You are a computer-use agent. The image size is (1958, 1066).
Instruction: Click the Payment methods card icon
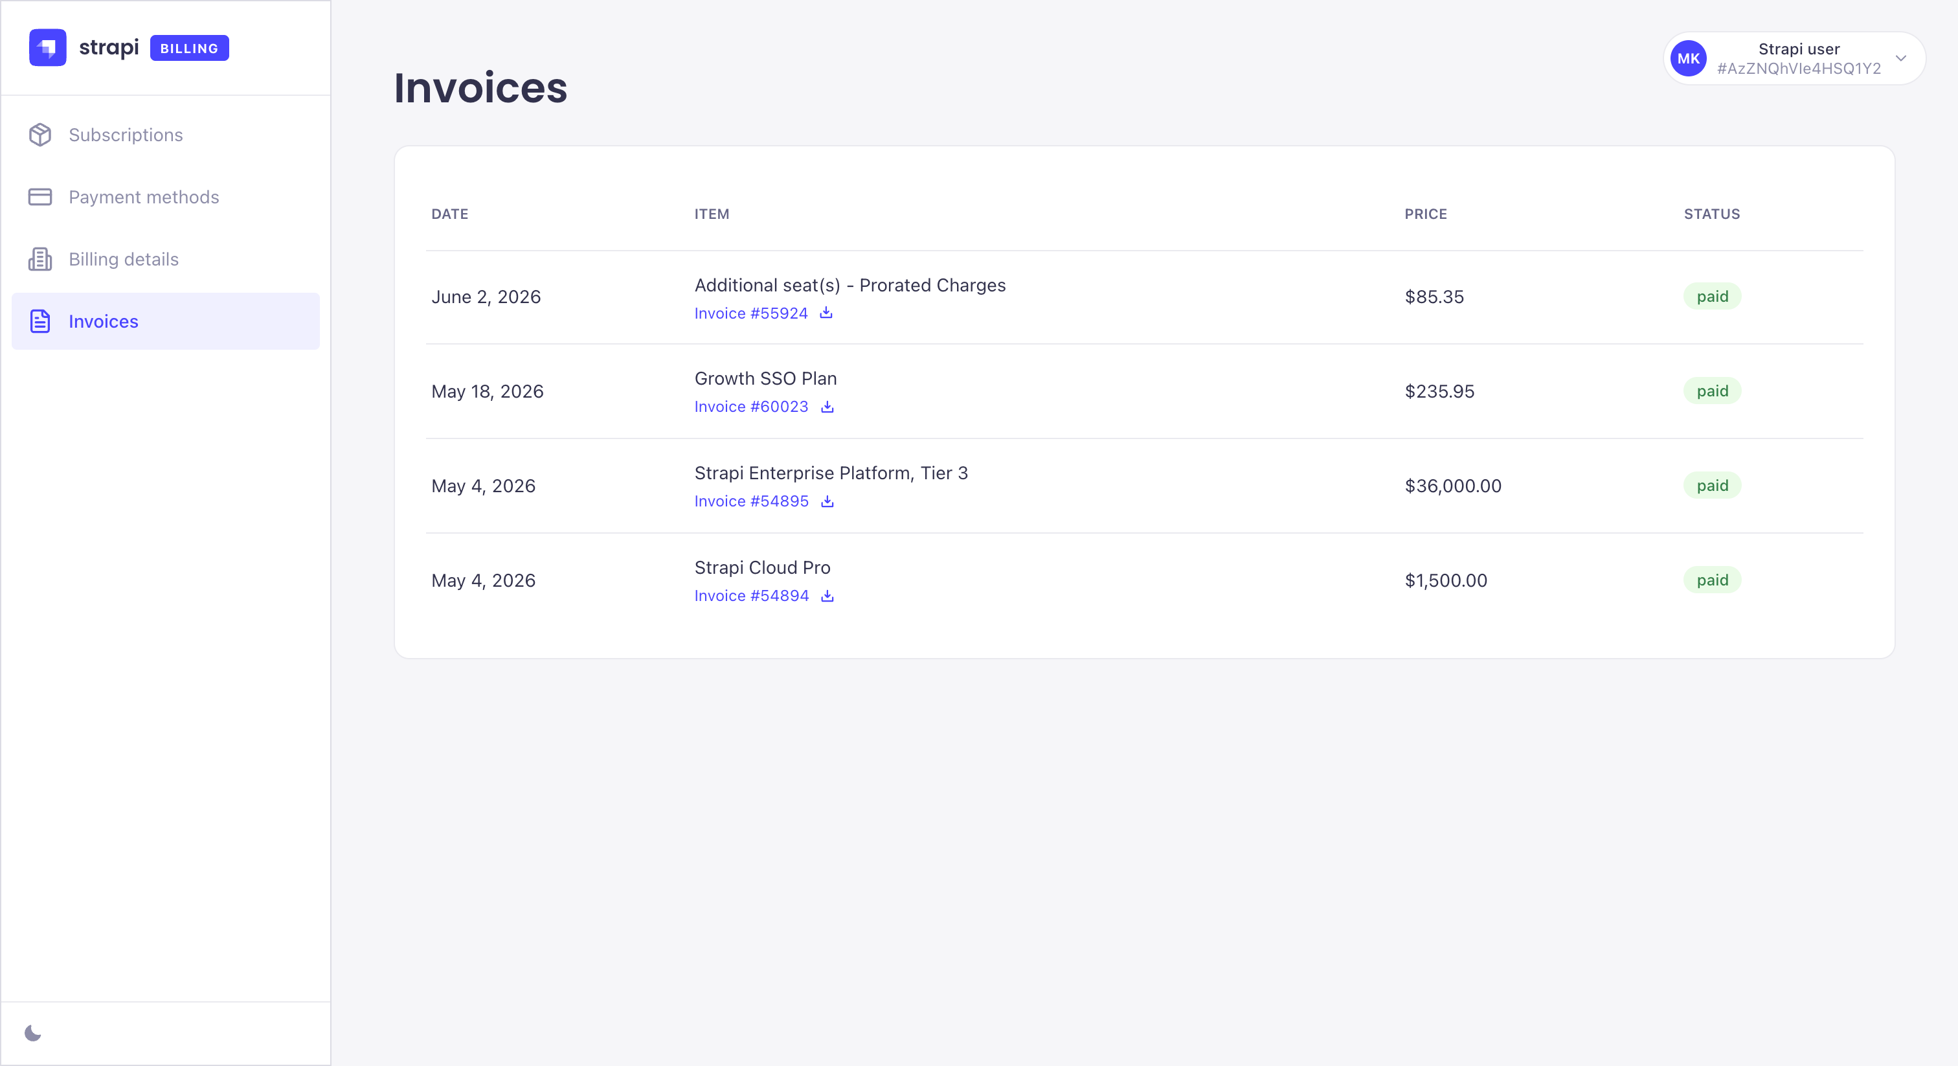pyautogui.click(x=39, y=197)
